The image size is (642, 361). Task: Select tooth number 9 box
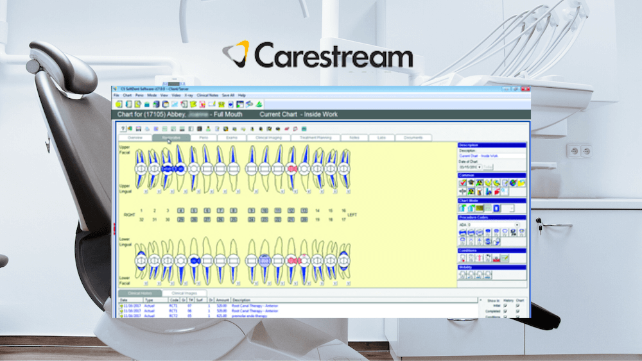coord(252,210)
